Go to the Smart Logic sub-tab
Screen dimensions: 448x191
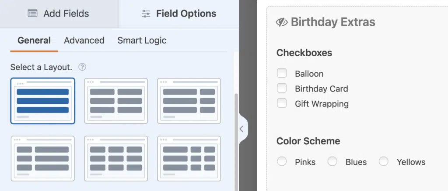pos(142,41)
